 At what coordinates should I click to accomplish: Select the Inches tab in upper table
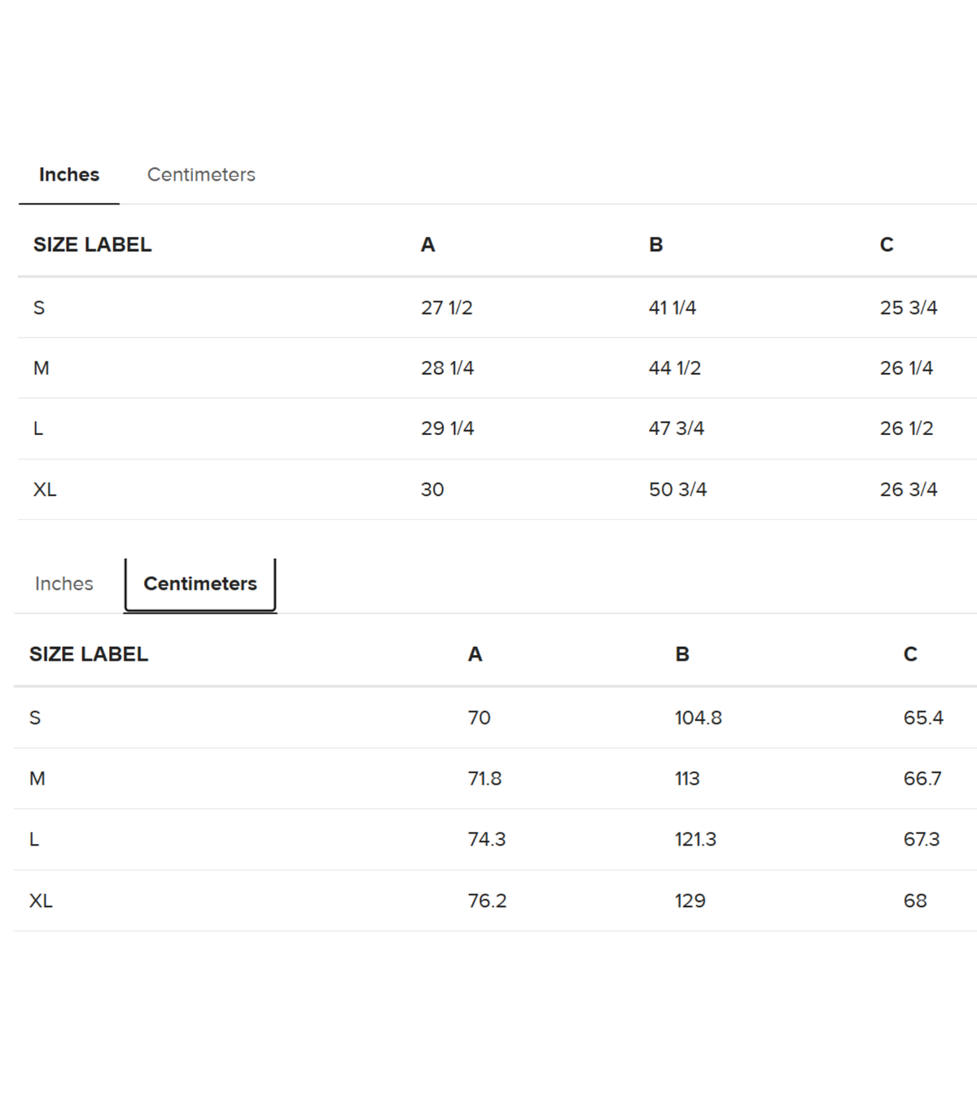(x=69, y=174)
